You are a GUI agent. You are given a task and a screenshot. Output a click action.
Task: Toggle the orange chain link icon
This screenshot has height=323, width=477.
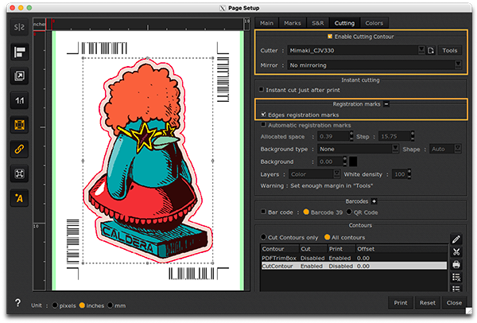point(19,150)
